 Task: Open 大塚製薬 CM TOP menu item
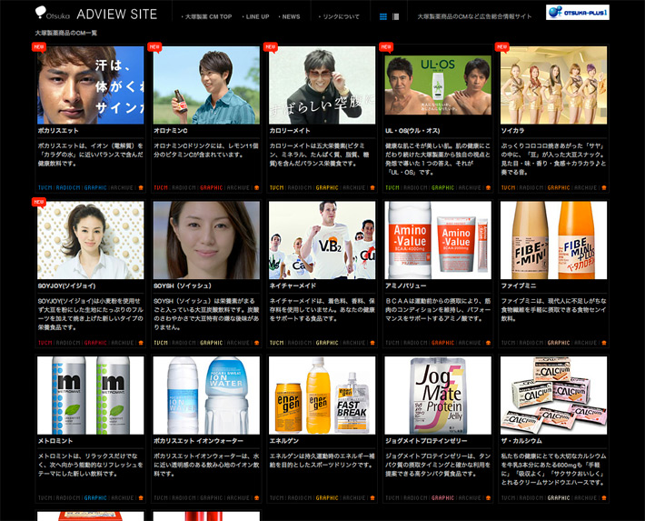[207, 17]
